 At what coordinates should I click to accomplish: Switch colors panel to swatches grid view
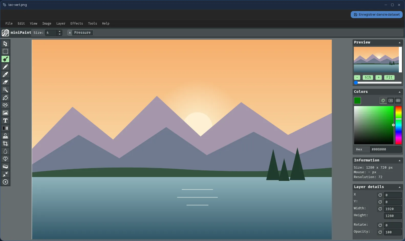coord(398,101)
